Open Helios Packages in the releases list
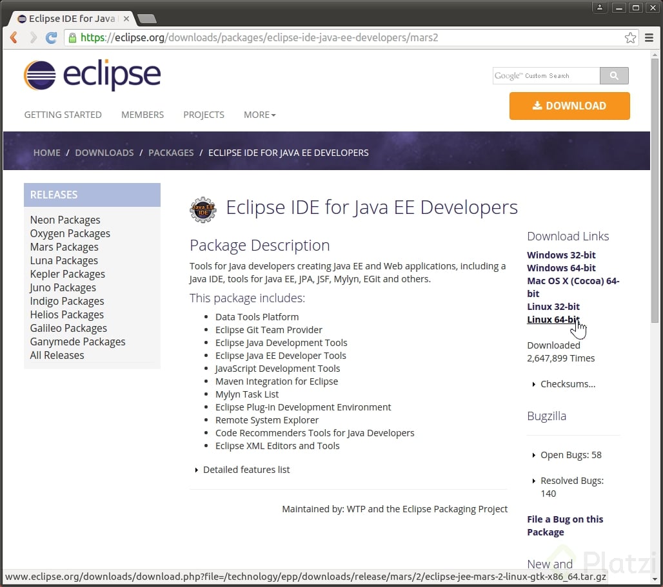This screenshot has width=663, height=587. [67, 314]
